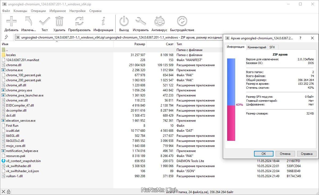319x195 pixels.
Task: Select the Информация tab in dialog
Action: click(236, 47)
